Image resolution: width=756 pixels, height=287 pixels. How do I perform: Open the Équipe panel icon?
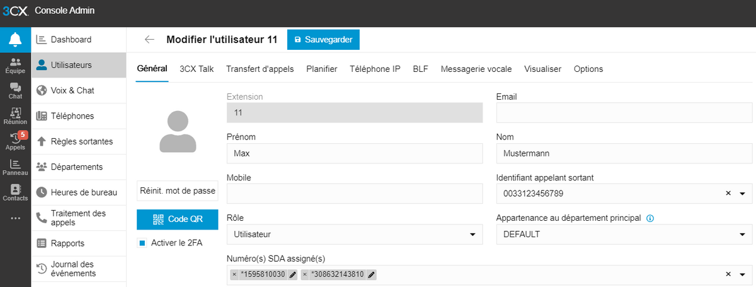coord(15,65)
